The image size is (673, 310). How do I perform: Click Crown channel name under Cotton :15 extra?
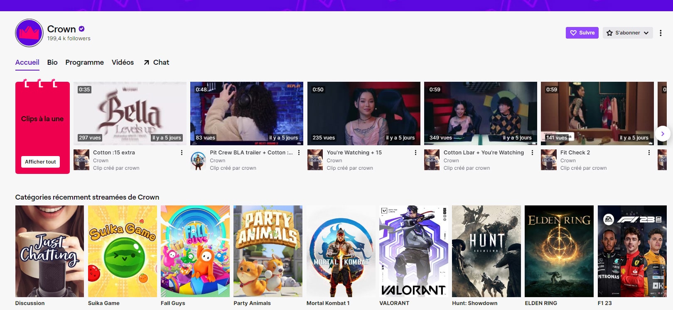pos(101,161)
